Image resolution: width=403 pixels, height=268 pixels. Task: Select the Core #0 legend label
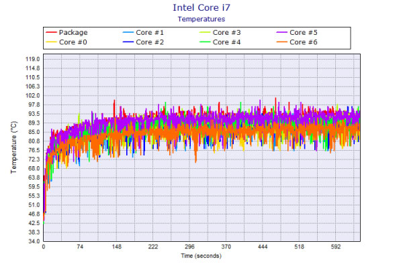point(73,42)
